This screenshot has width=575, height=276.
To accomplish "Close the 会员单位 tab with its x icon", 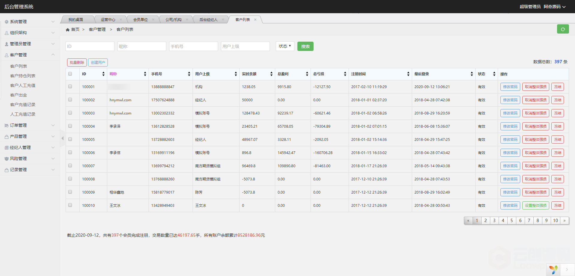I will 153,20.
